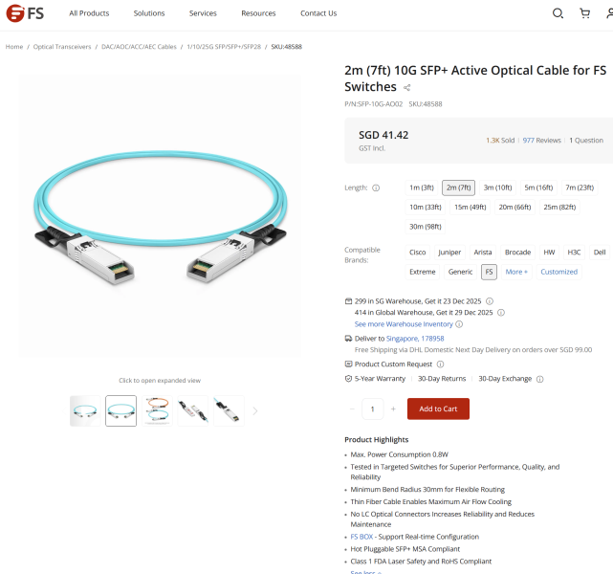This screenshot has height=574, width=613.
Task: Select the orange and aqua cables thumbnail
Action: click(x=157, y=411)
